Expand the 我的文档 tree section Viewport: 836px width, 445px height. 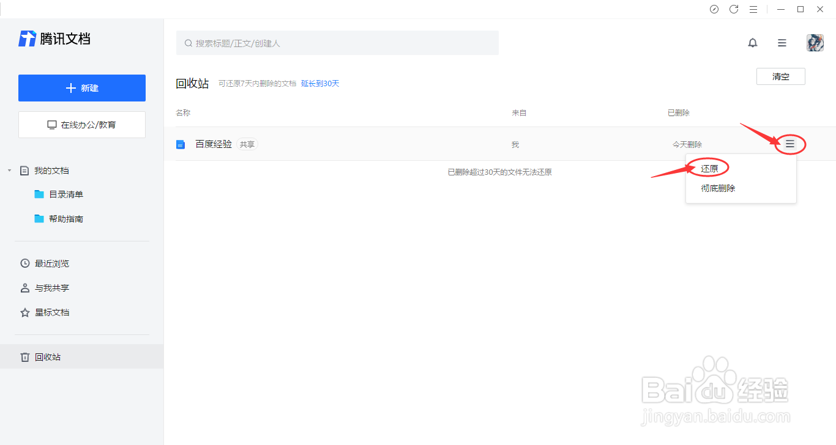coord(9,171)
